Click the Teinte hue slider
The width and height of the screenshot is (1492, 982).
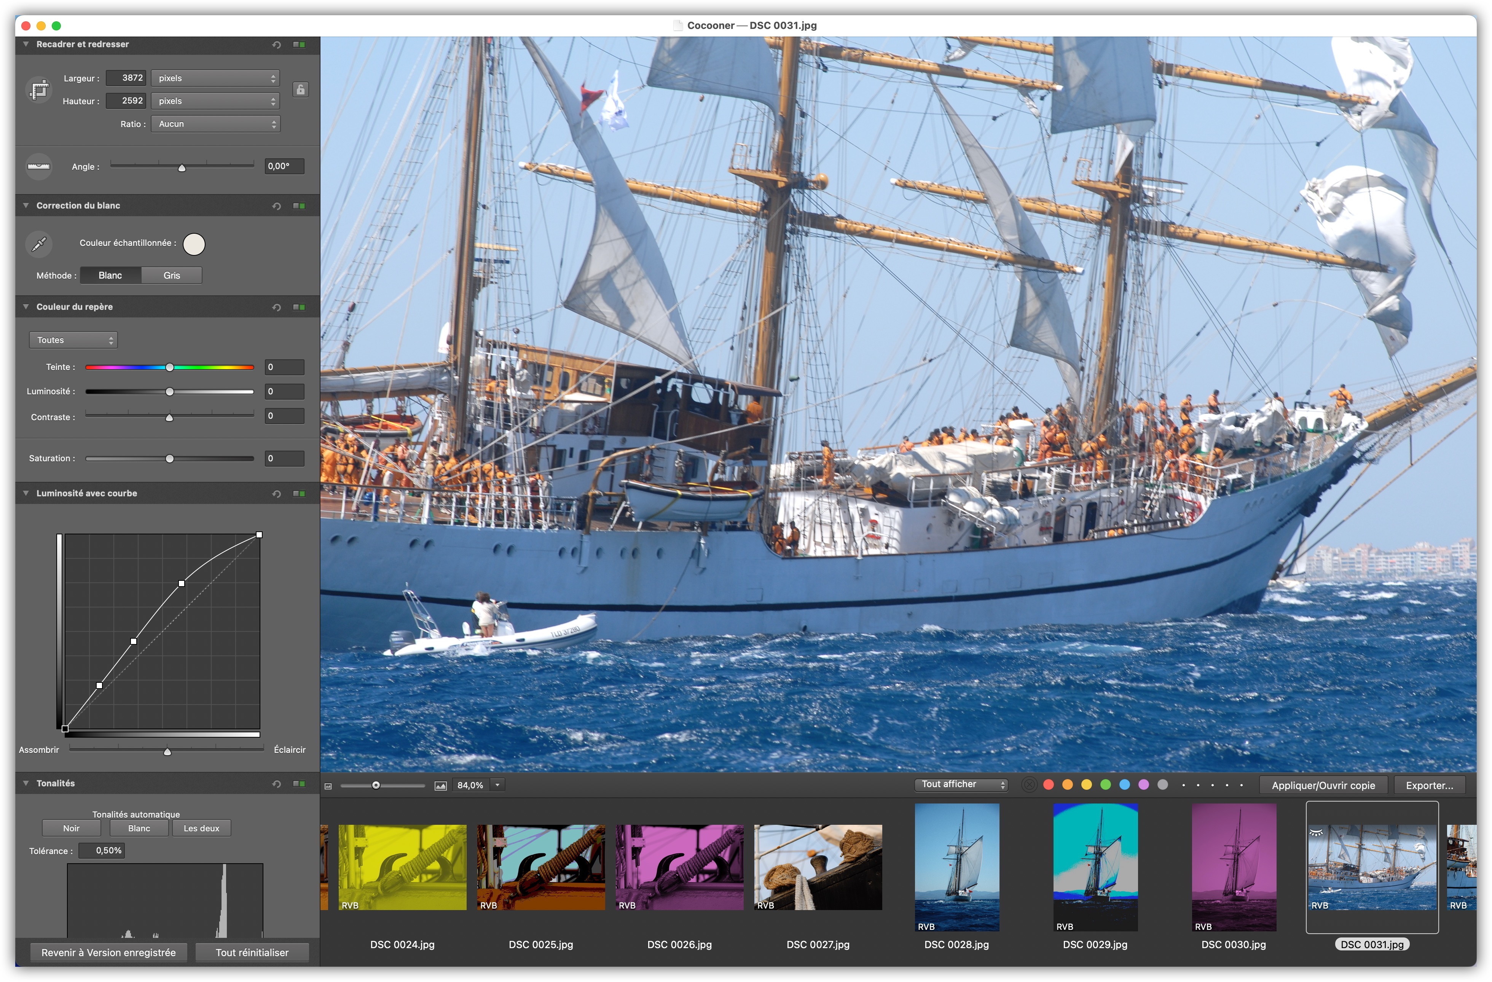click(169, 367)
